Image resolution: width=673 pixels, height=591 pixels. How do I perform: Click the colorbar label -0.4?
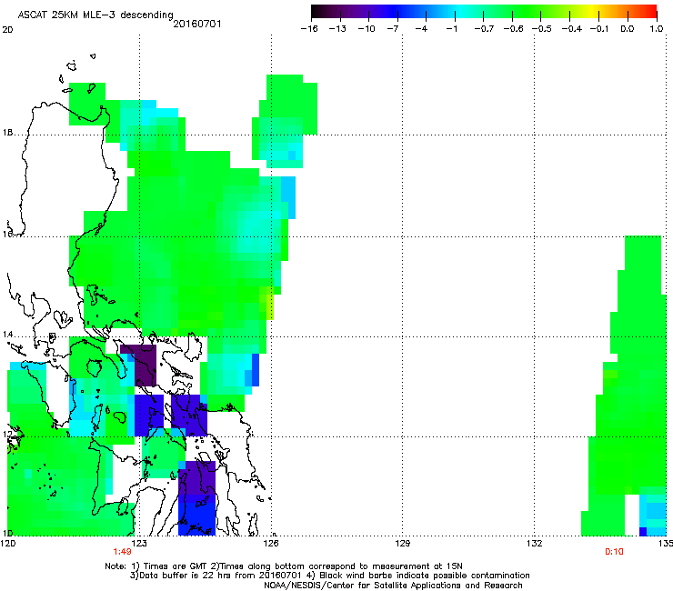click(572, 29)
